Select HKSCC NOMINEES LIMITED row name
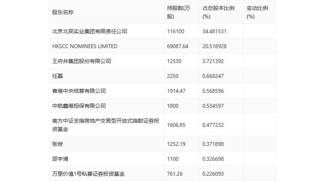 (85, 46)
